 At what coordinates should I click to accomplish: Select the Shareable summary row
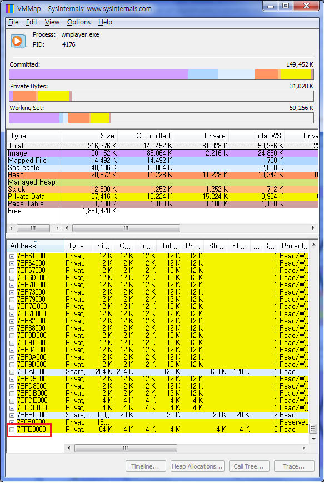pos(162,167)
